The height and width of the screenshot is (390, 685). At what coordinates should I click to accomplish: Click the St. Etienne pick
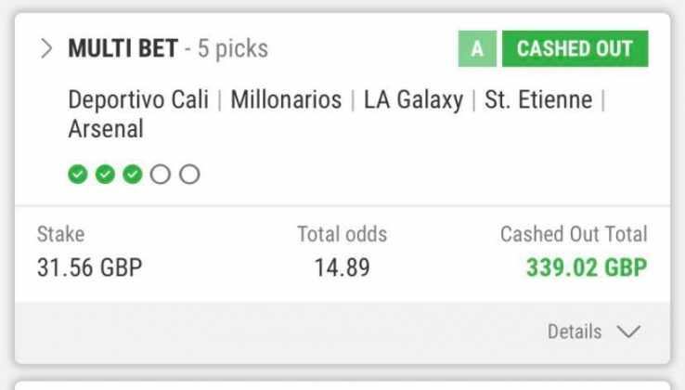538,100
